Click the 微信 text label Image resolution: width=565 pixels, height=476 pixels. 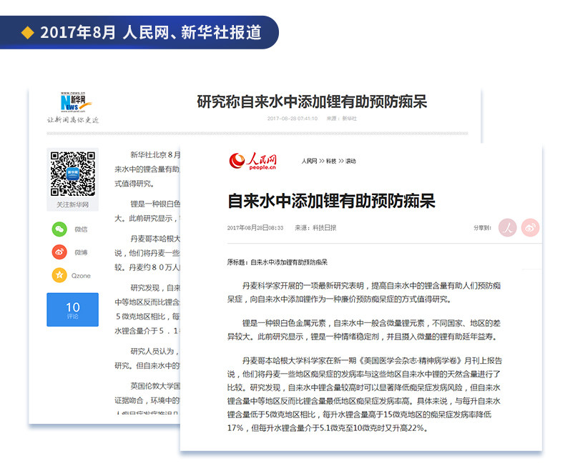pyautogui.click(x=81, y=229)
